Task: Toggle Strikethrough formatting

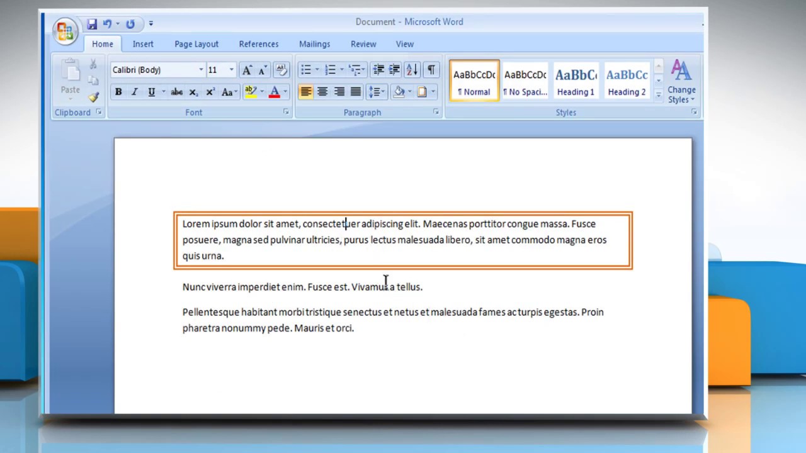Action: pos(177,92)
